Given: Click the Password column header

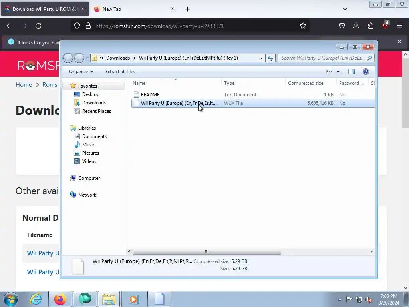Looking at the screenshot, I should click(351, 83).
